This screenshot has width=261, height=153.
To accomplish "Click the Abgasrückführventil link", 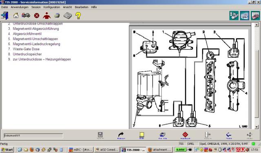I will pos(27,34).
